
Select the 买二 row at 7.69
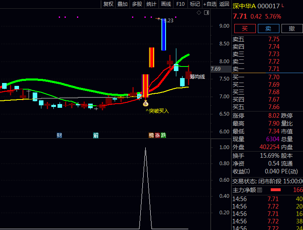[x=267, y=85]
